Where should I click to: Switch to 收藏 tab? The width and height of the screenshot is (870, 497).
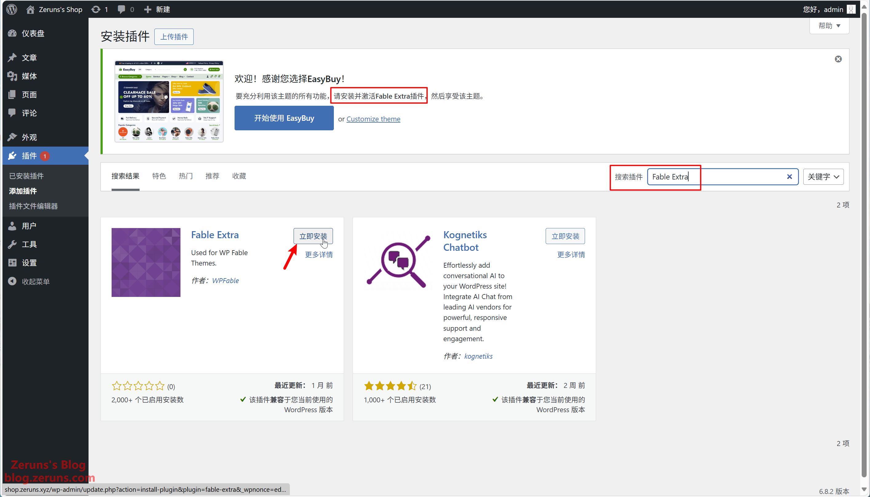pos(239,176)
